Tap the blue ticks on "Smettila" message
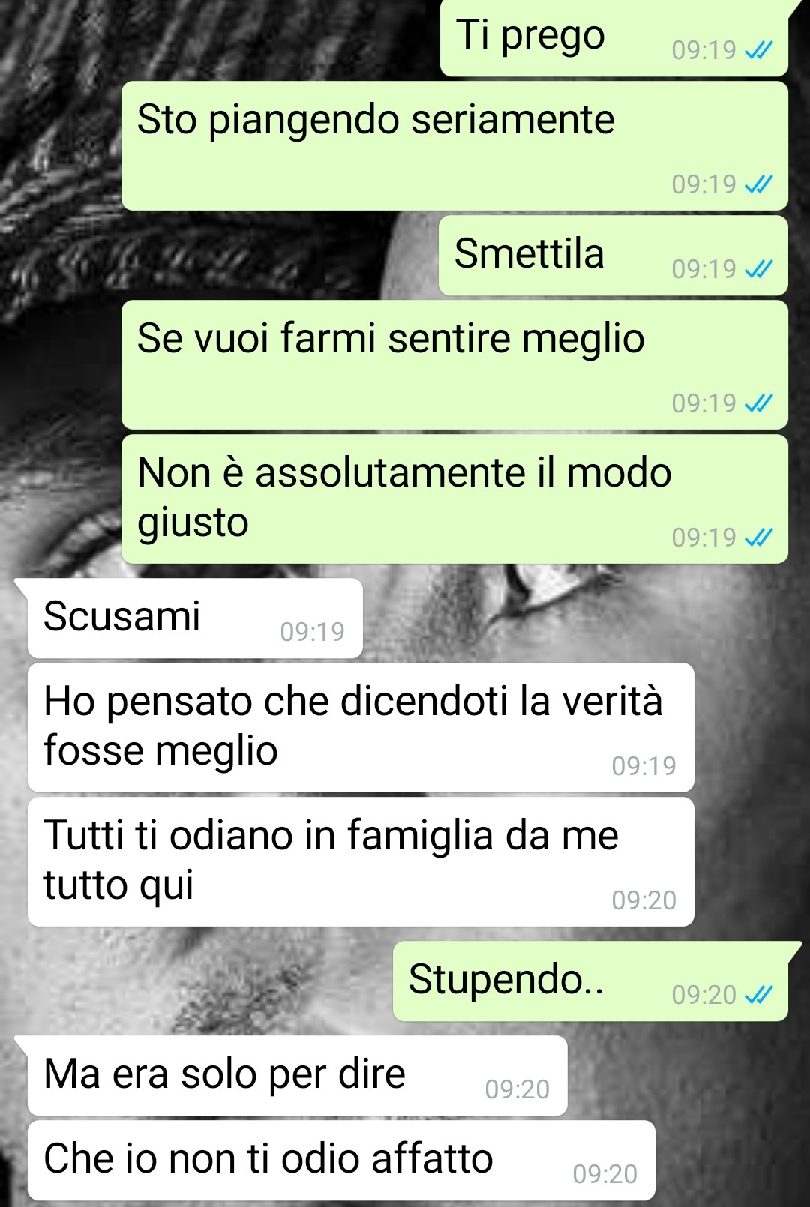Viewport: 810px width, 1207px height. coord(758,269)
